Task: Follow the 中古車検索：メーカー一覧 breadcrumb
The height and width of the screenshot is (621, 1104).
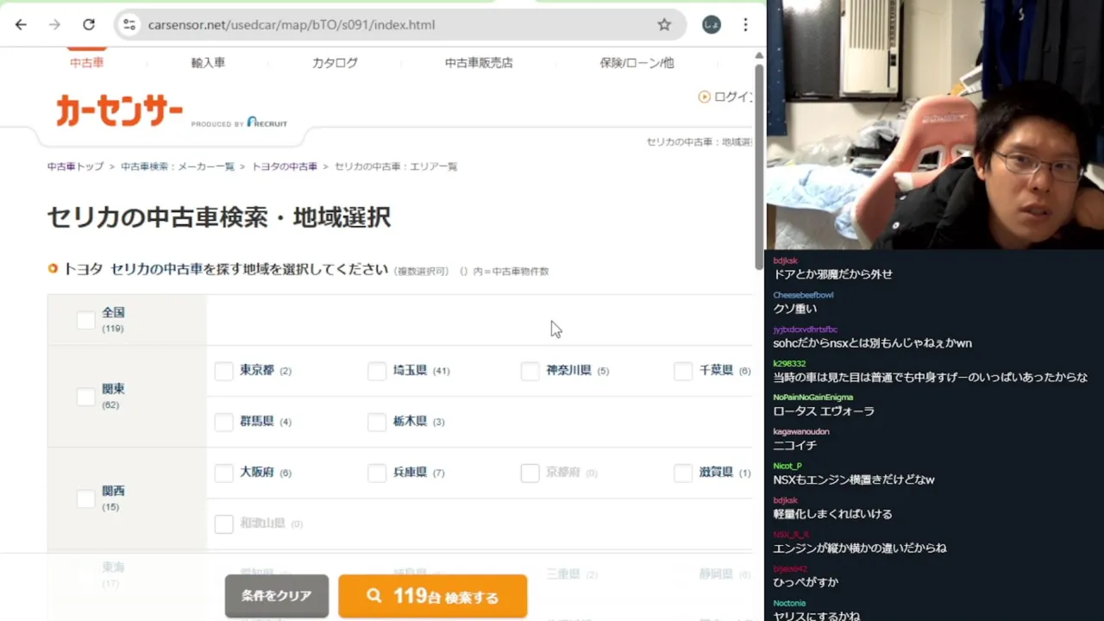Action: click(178, 166)
